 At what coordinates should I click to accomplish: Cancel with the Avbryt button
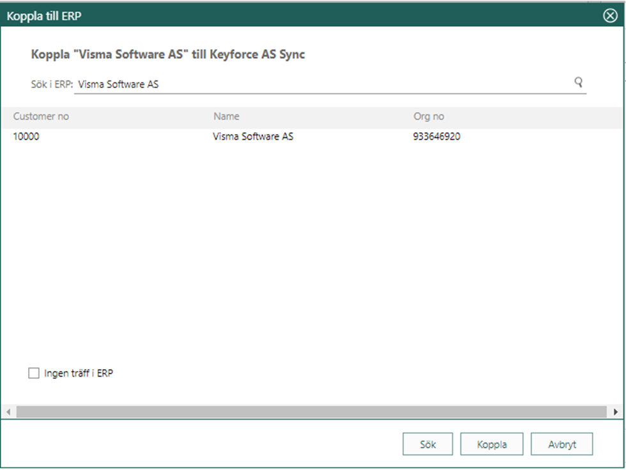[x=561, y=444]
